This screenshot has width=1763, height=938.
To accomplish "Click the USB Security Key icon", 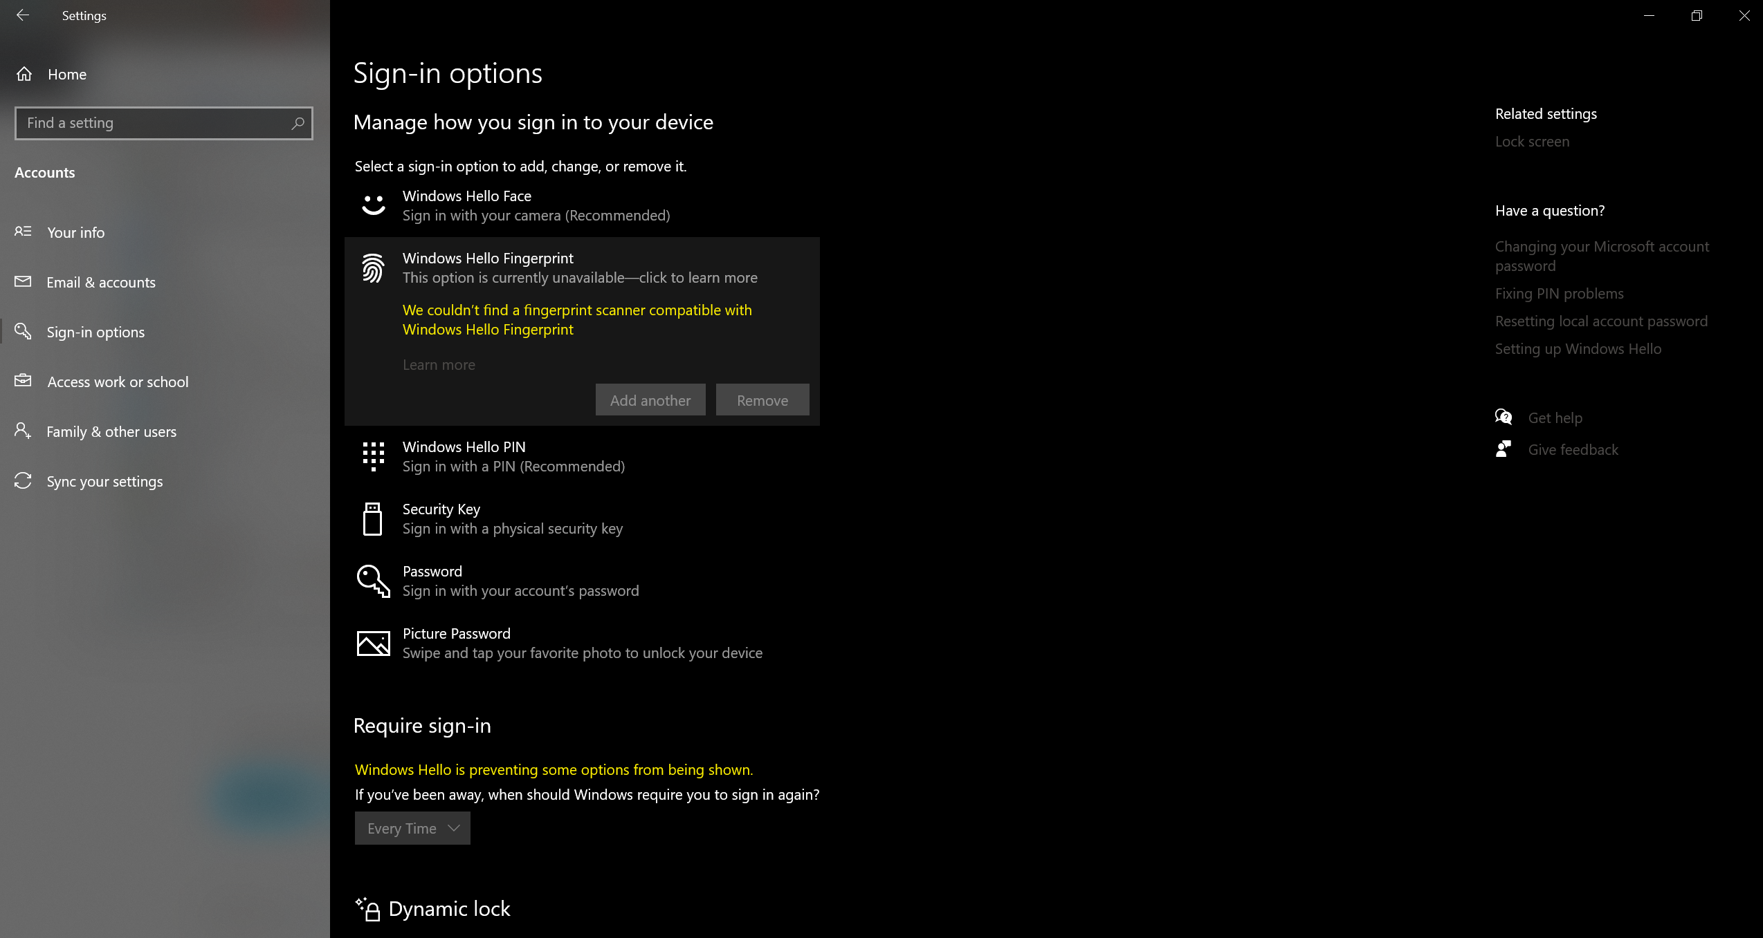I will pyautogui.click(x=373, y=518).
